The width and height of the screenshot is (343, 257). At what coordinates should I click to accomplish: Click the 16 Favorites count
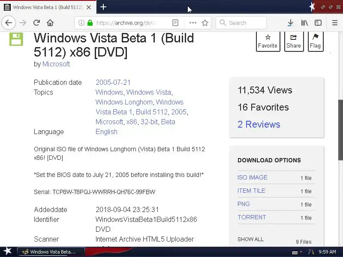point(263,107)
